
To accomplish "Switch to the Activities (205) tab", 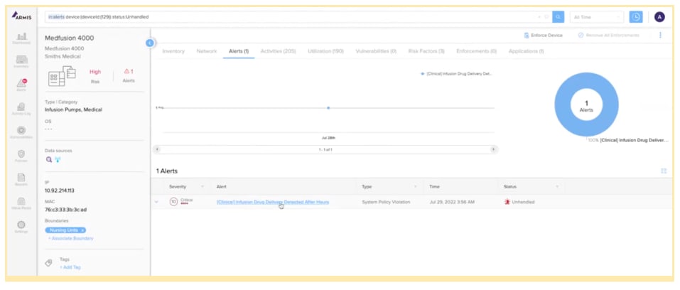I will coord(278,51).
